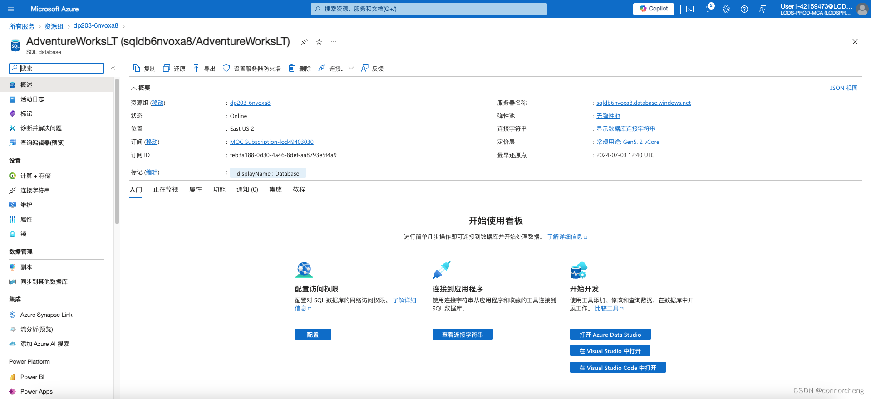Open the help question mark menu
Viewport: 871px width, 399px height.
pos(744,9)
